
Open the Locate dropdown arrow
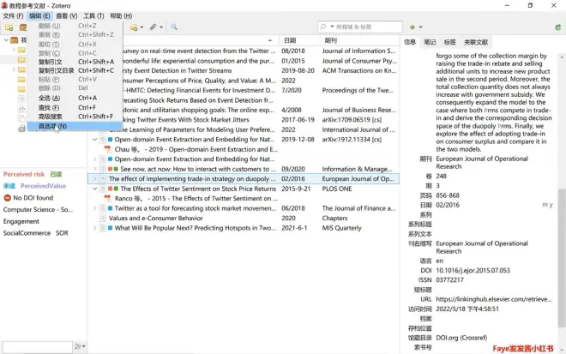(x=420, y=27)
